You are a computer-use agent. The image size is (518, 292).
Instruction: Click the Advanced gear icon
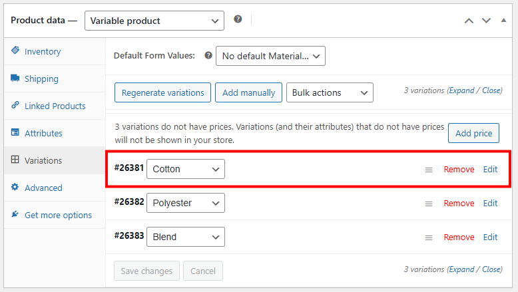(x=15, y=187)
